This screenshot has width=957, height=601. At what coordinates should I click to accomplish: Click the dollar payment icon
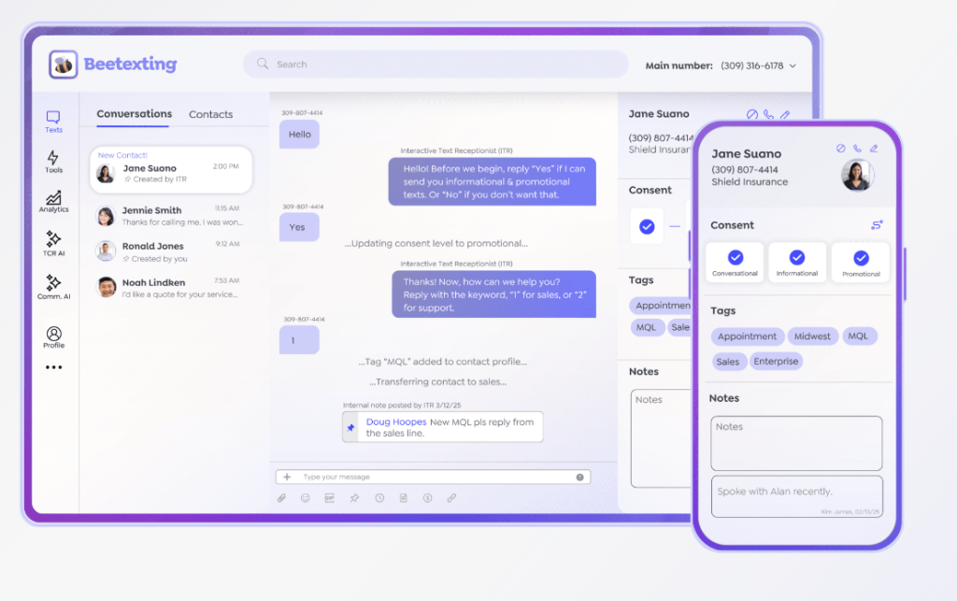(x=428, y=498)
